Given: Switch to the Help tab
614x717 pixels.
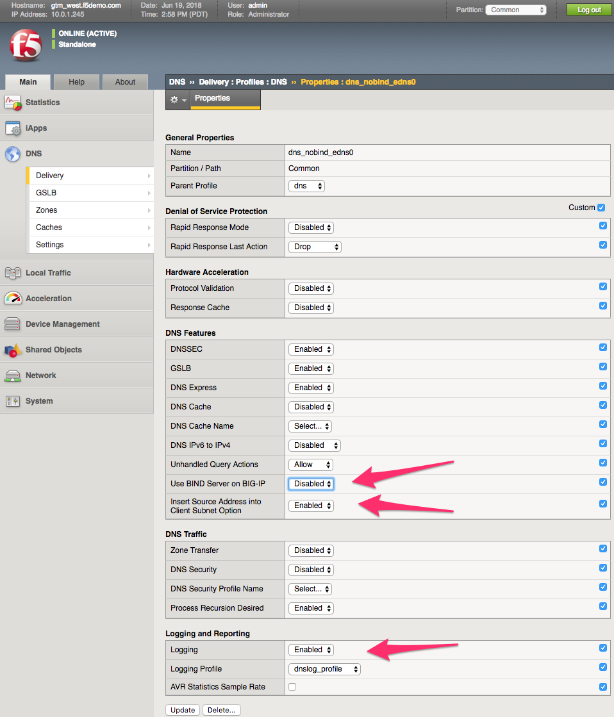Looking at the screenshot, I should click(x=76, y=82).
